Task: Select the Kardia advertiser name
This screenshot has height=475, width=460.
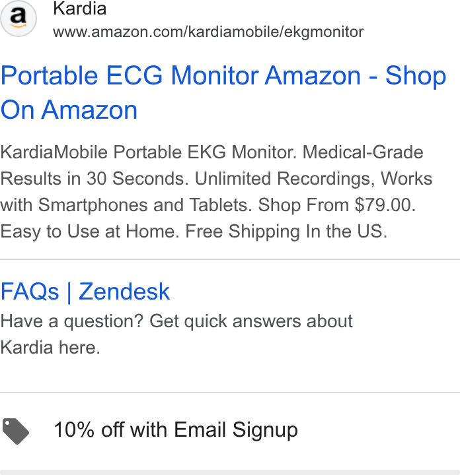Action: coord(80,8)
